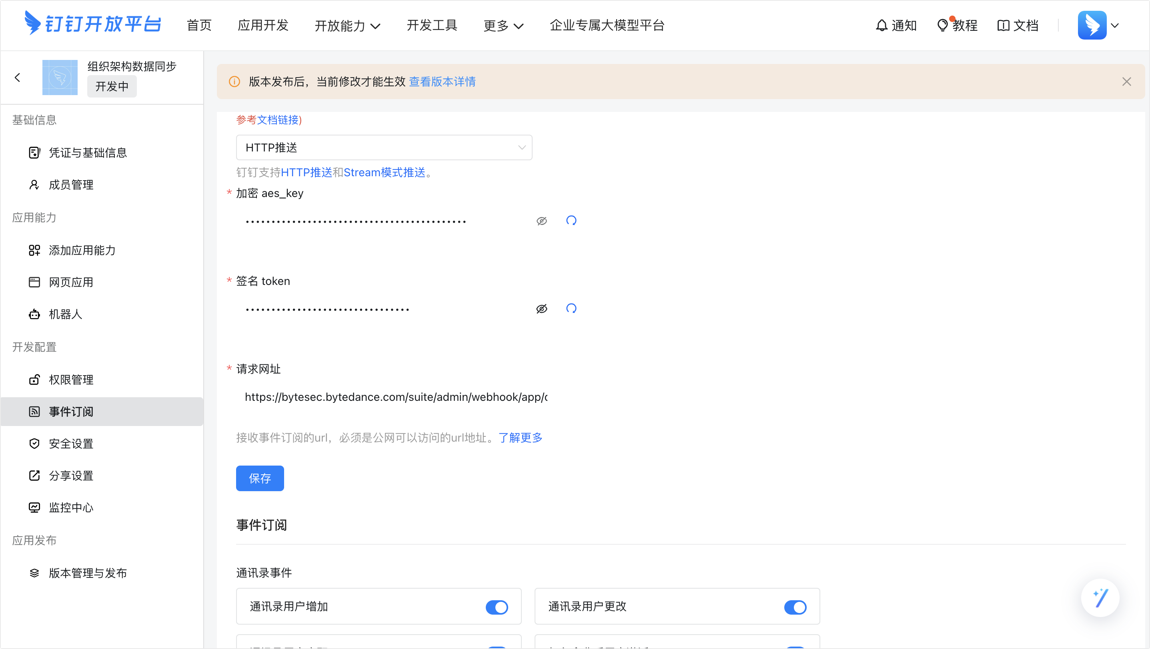Click the 组织架构数据同步 app thumbnail
Viewport: 1150px width, 649px height.
[x=60, y=78]
